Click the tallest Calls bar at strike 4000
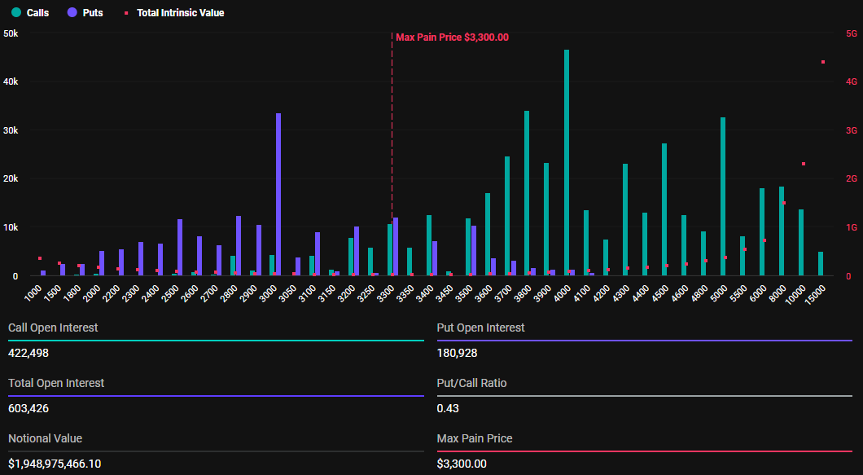The image size is (863, 475). pos(567,163)
